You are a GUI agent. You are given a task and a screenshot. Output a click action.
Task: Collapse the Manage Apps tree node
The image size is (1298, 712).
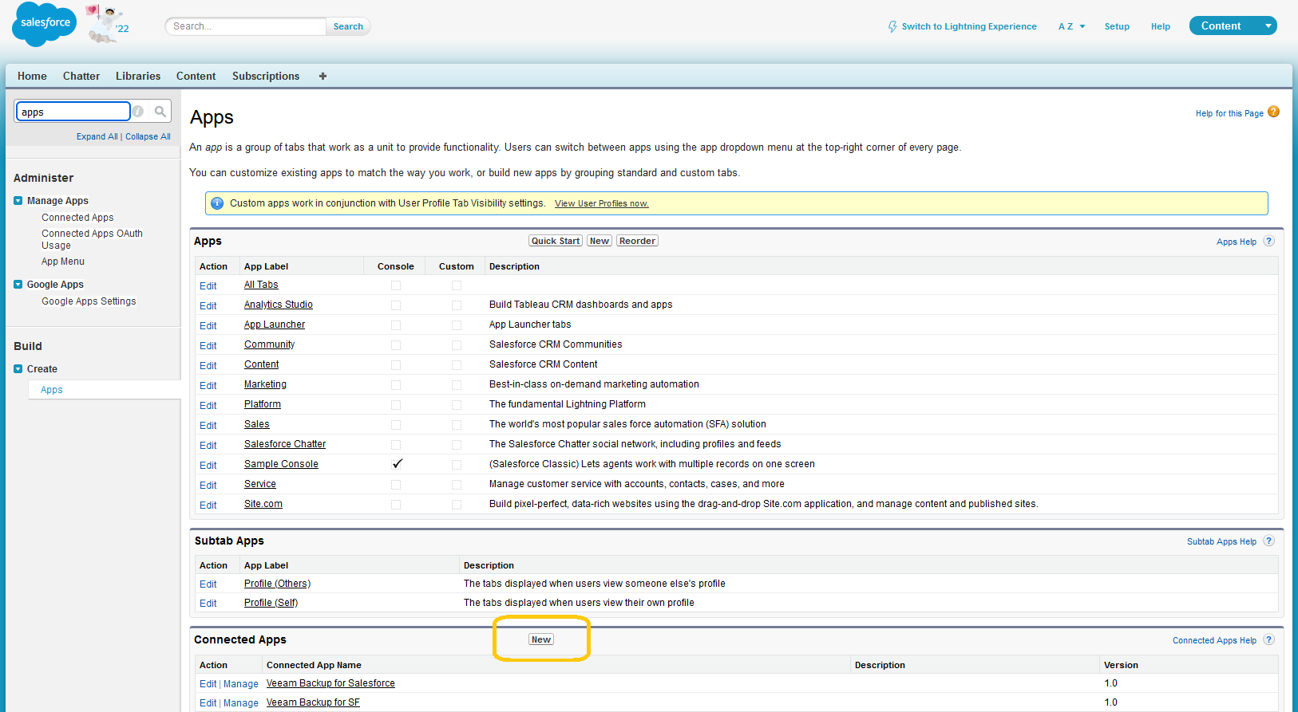18,201
